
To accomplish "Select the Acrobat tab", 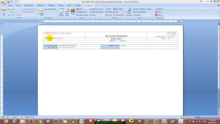I will [78, 6].
